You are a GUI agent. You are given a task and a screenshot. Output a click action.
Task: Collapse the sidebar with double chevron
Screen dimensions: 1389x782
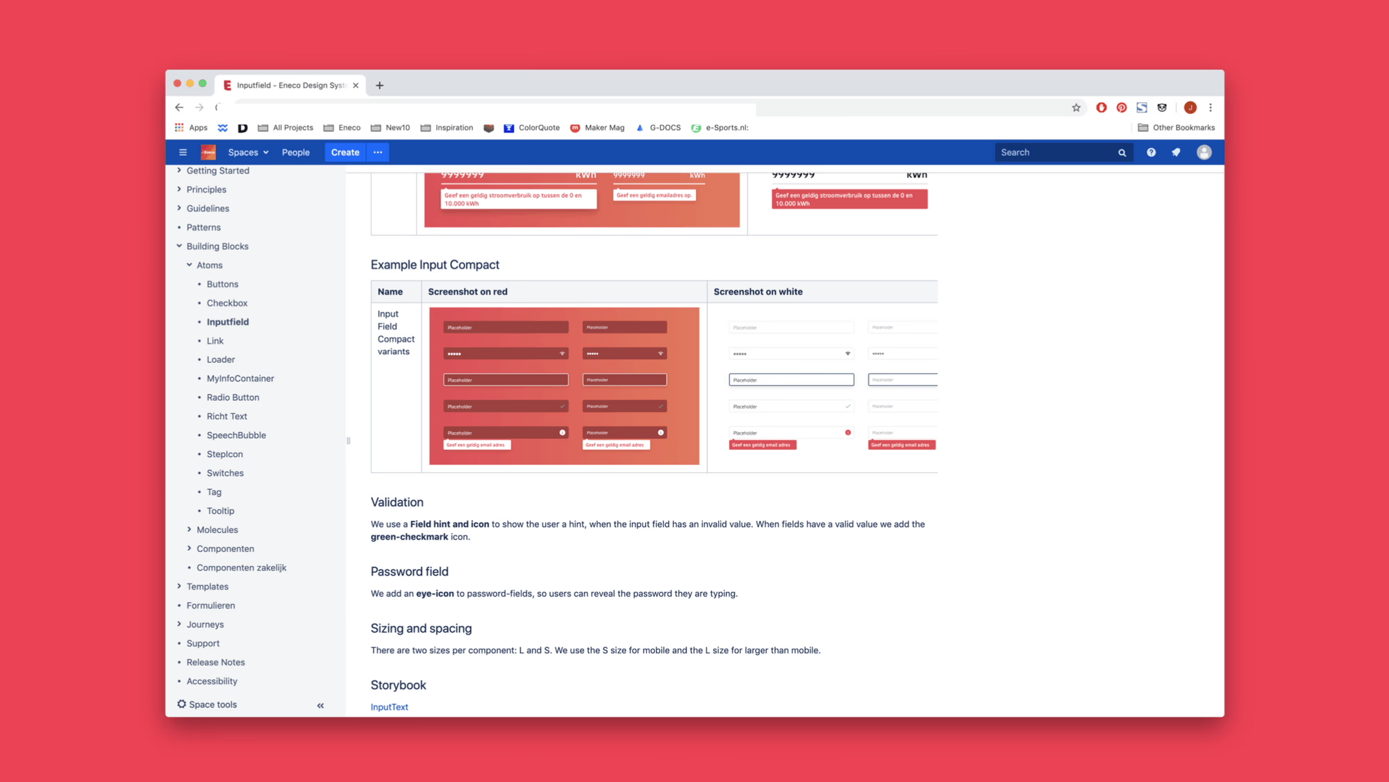pyautogui.click(x=320, y=706)
